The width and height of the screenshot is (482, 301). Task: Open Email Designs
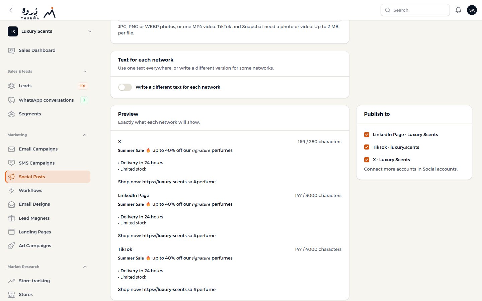tap(48, 204)
